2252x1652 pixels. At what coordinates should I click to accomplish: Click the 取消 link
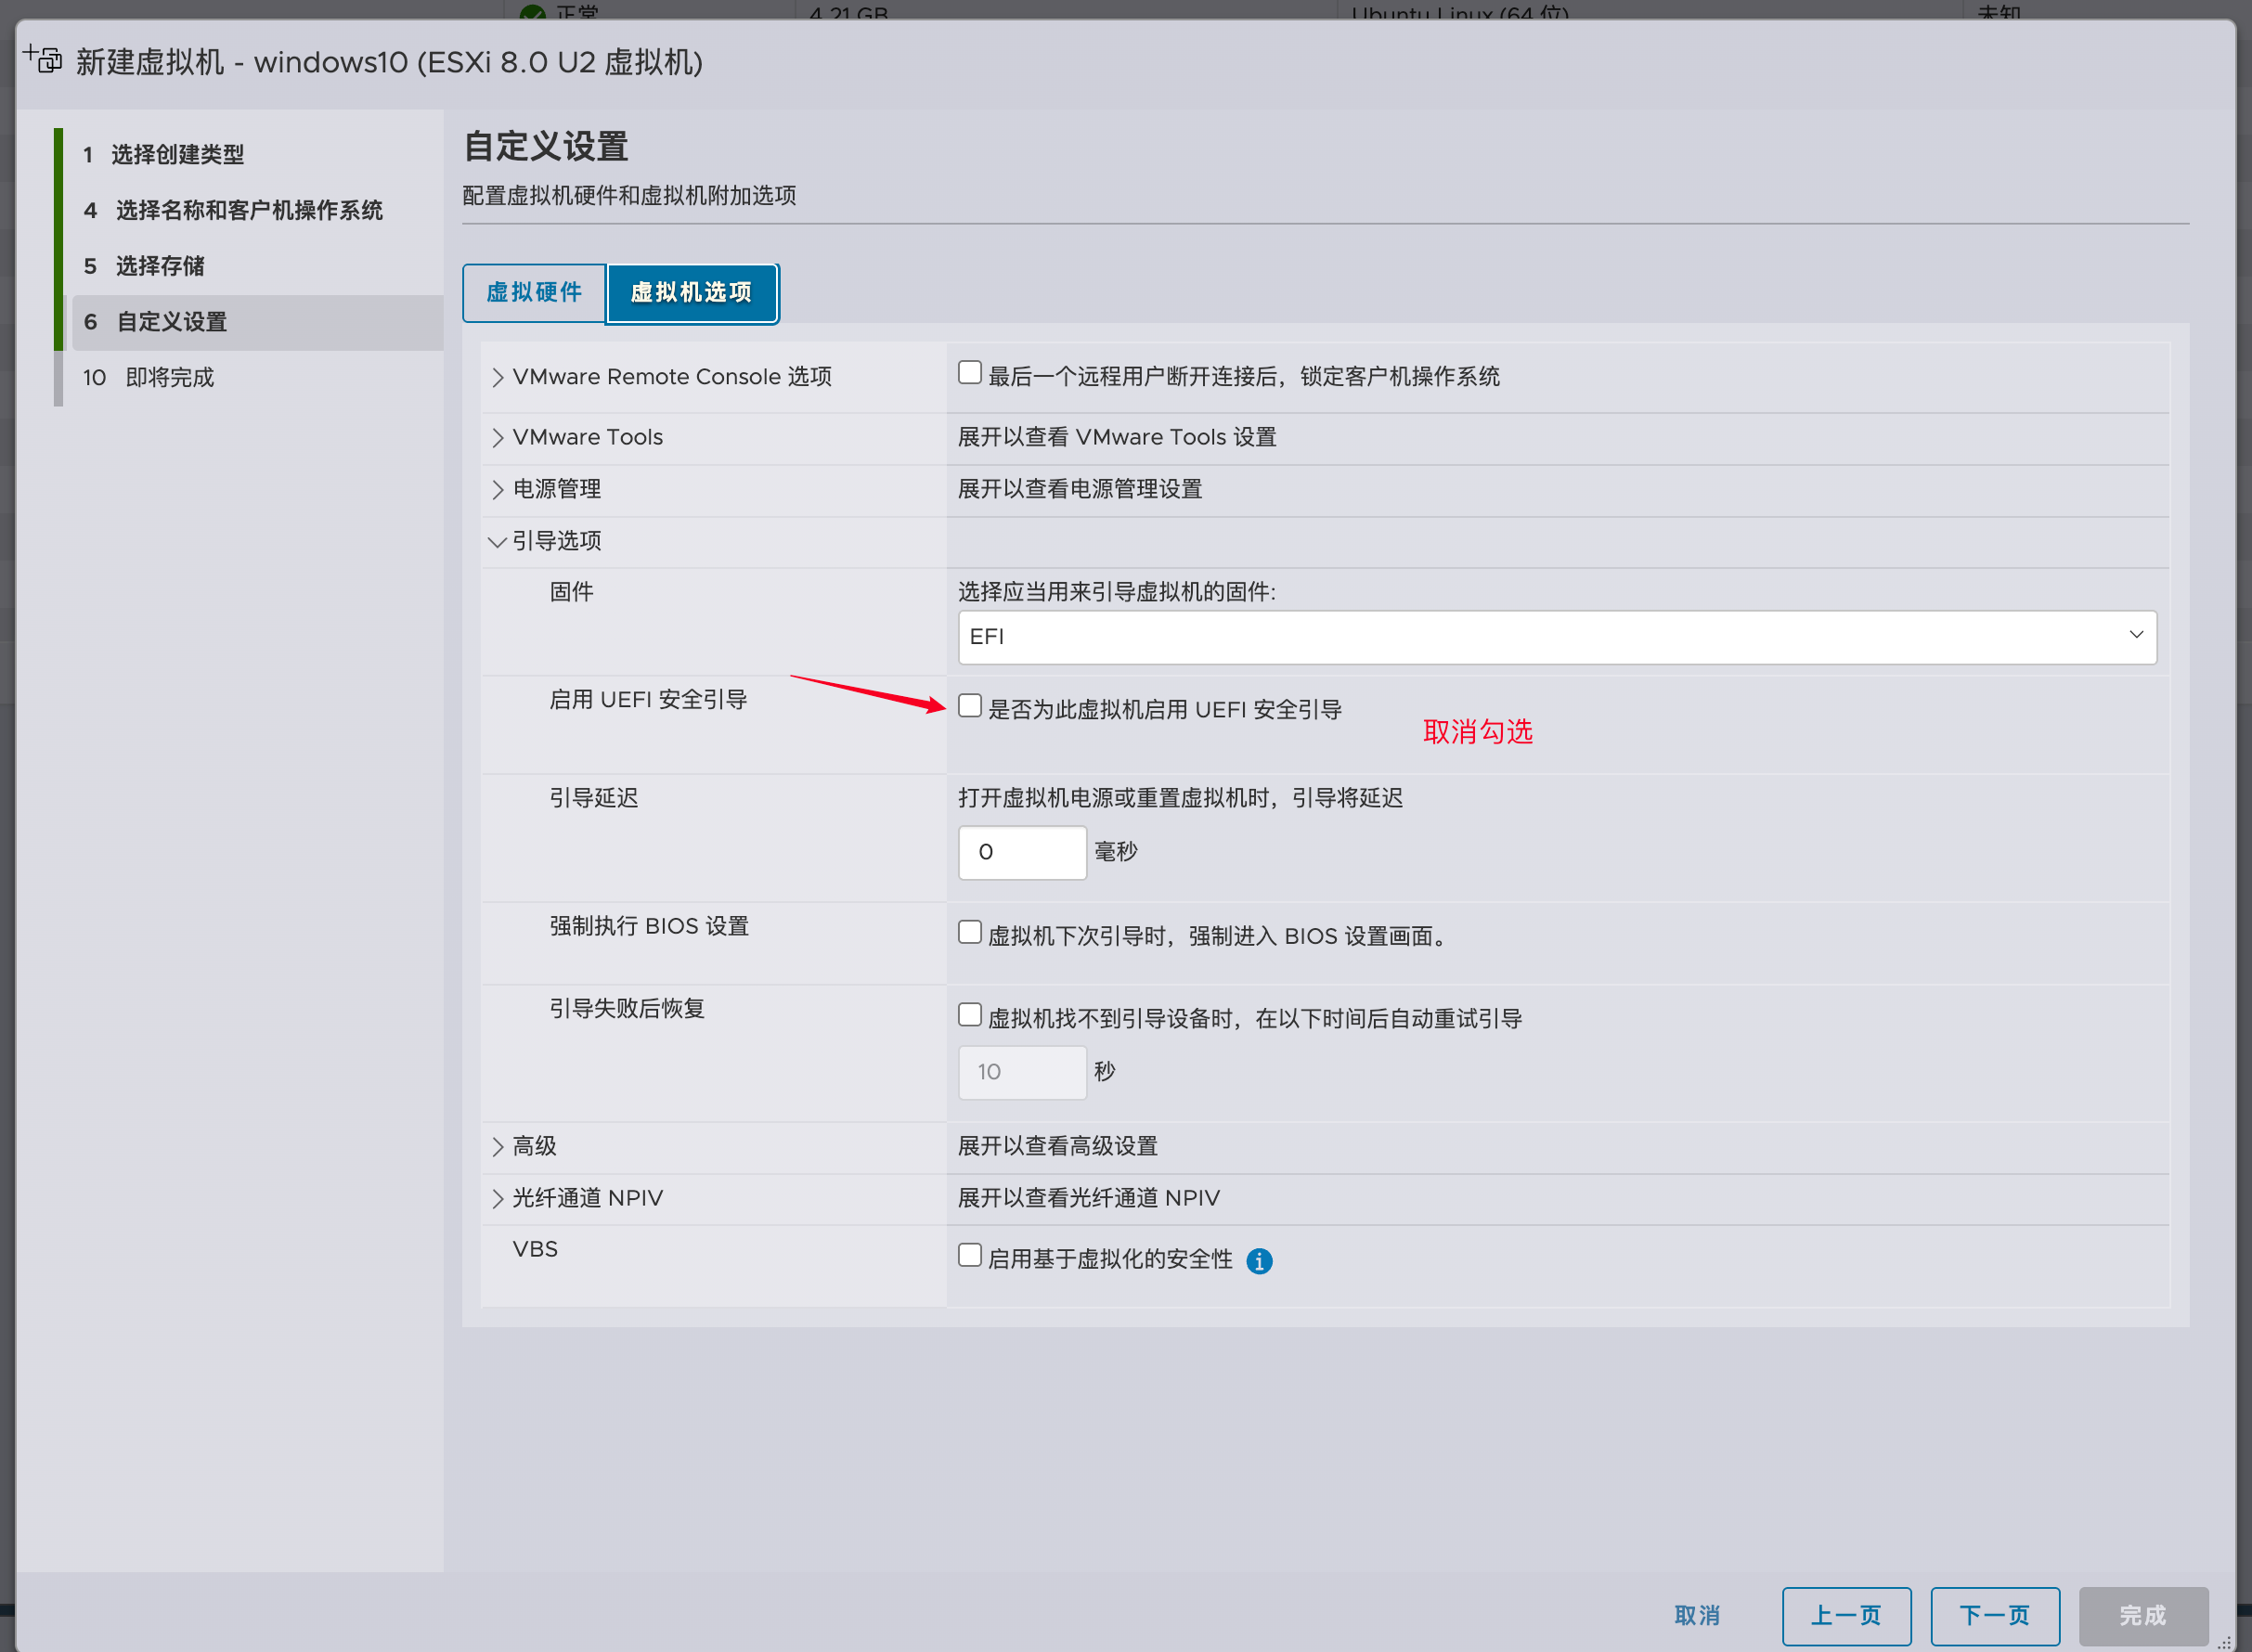1697,1615
